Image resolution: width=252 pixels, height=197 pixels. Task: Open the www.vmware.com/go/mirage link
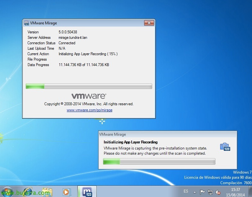(90, 110)
